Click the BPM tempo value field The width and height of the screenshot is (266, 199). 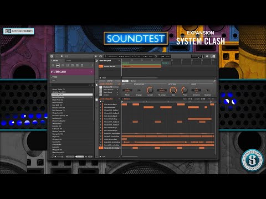[x=112, y=56]
